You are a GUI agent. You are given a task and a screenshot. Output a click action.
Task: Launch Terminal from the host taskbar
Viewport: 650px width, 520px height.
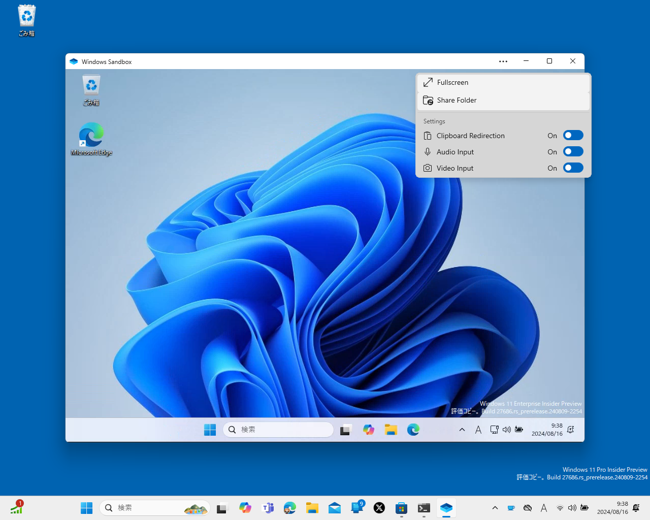pos(424,508)
